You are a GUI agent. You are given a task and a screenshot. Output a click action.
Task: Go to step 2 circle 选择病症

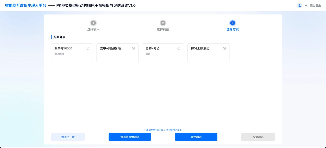point(163,23)
